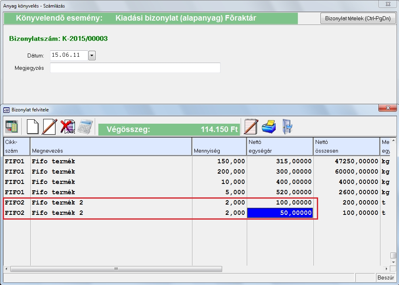The height and width of the screenshot is (285, 399).
Task: Delete item with the red X icon
Action: pos(67,127)
